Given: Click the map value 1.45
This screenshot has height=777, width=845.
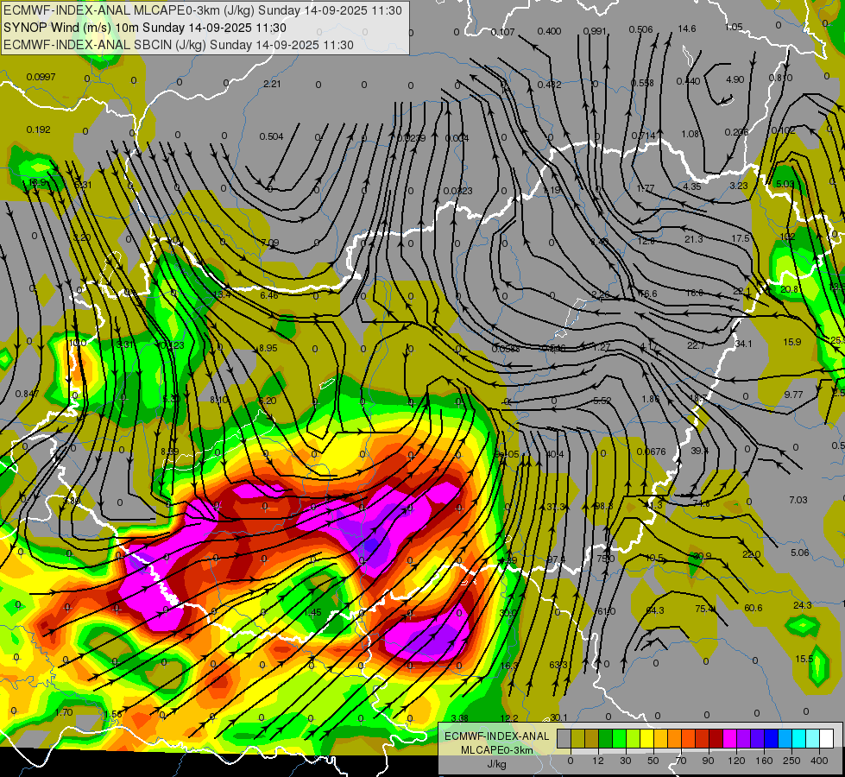Looking at the screenshot, I should 312,613.
